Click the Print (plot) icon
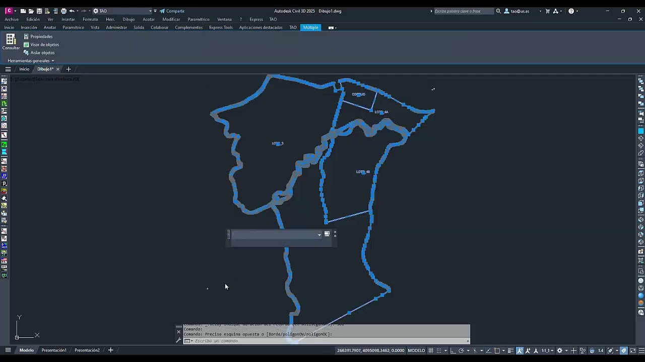Image resolution: width=645 pixels, height=362 pixels. tap(63, 11)
